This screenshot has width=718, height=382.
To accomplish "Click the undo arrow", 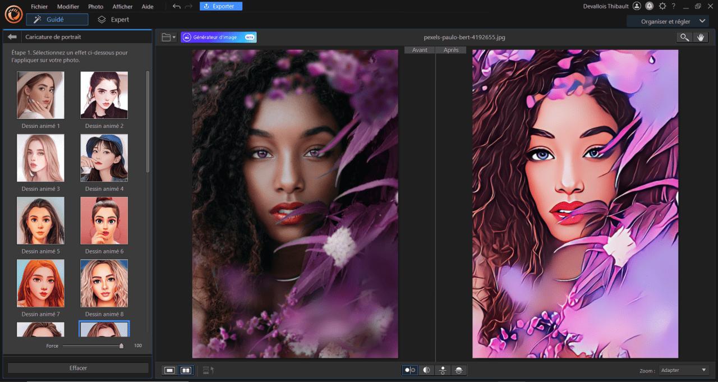I will pos(177,6).
